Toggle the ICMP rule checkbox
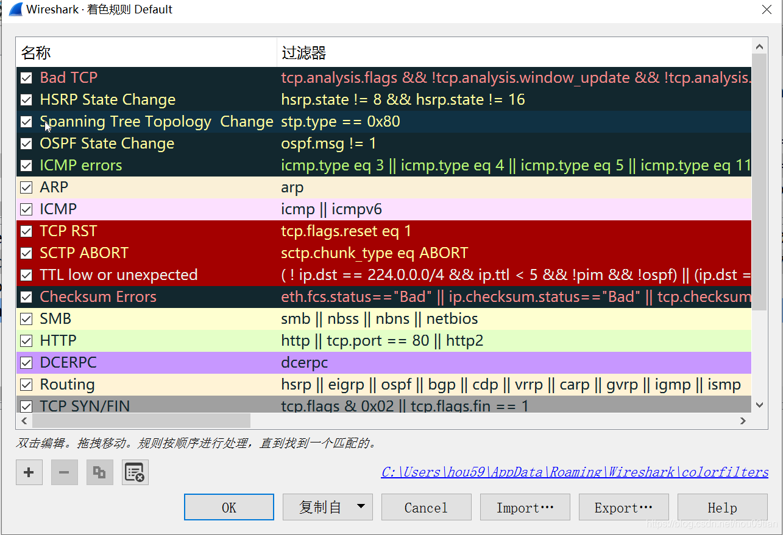783x535 pixels. [26, 209]
